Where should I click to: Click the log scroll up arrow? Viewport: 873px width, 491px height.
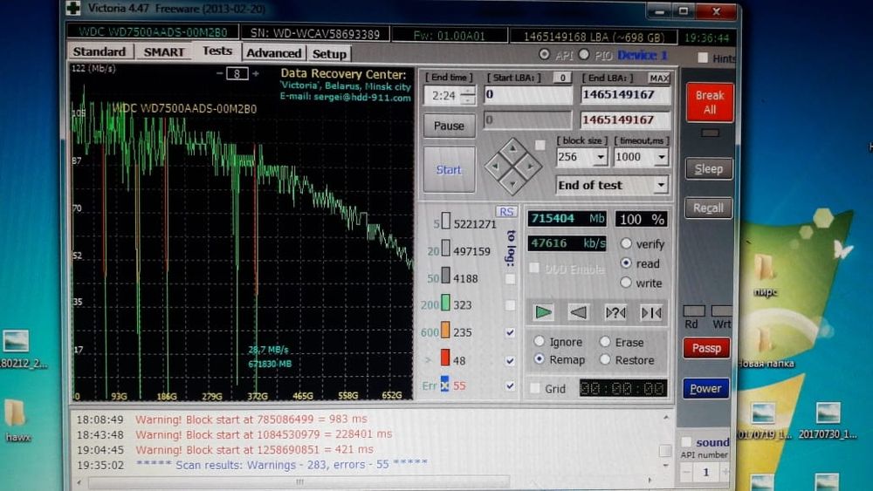pos(666,417)
